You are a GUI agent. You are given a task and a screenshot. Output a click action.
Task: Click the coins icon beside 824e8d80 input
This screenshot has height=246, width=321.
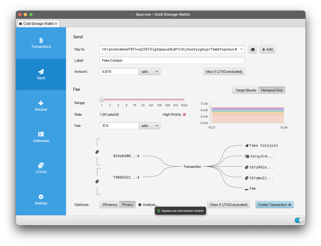[97, 152]
